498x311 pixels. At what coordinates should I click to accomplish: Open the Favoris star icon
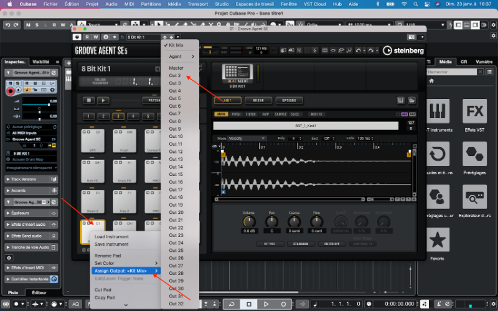tap(438, 239)
